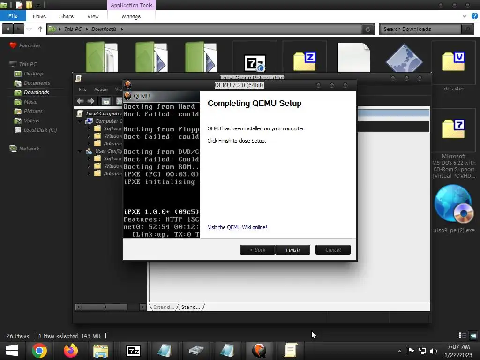The height and width of the screenshot is (360, 480).
Task: Switch to large icons view layout icon
Action: (473, 336)
